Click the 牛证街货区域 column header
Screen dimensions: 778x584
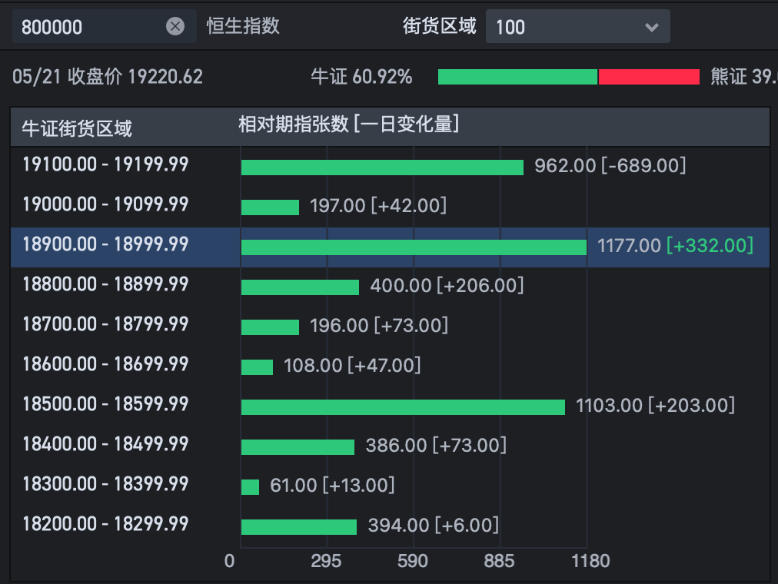point(77,128)
